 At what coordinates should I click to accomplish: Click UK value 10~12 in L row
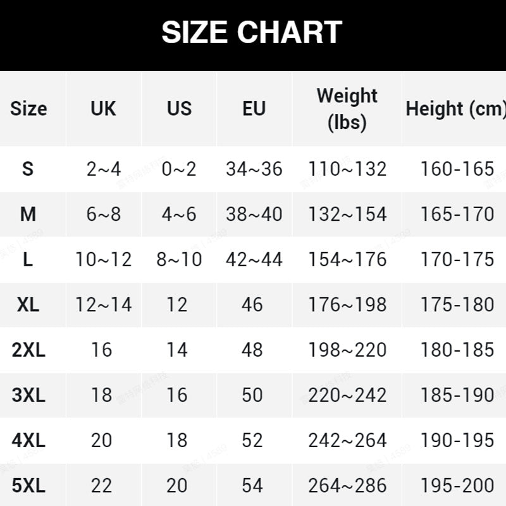click(103, 259)
